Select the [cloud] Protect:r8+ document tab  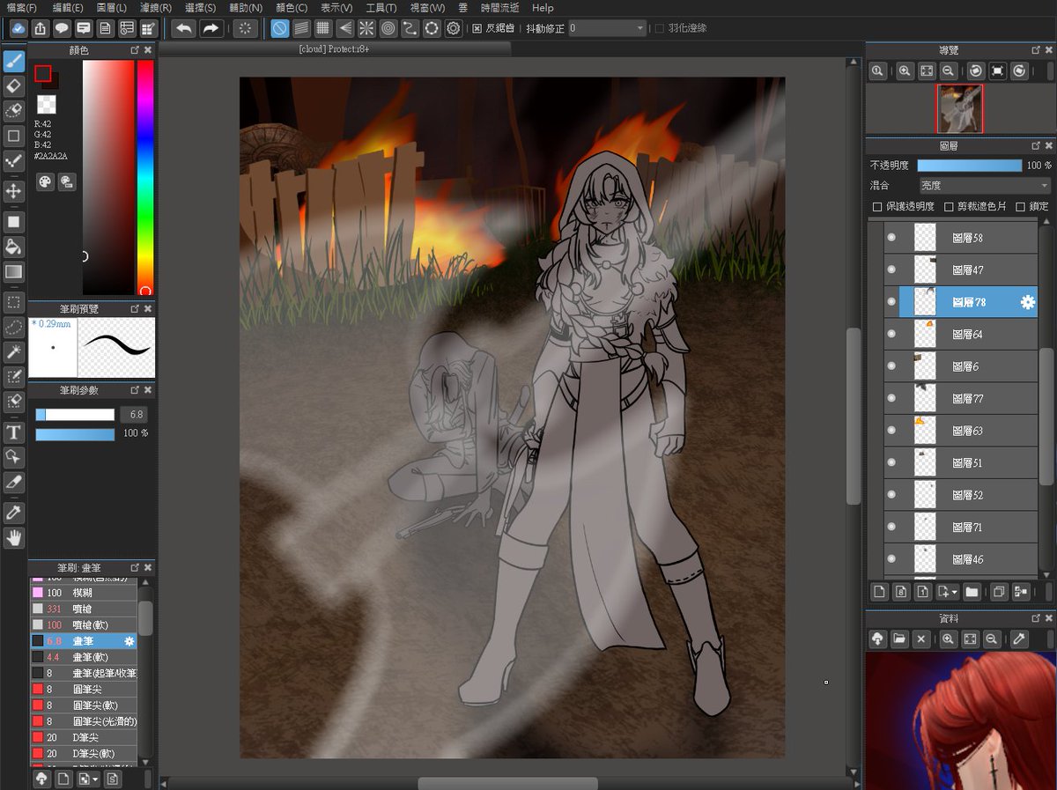pyautogui.click(x=334, y=50)
